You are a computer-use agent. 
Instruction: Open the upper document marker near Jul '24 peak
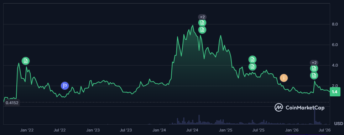202,23
